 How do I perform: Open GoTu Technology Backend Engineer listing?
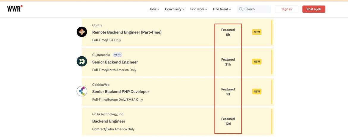coord(109,121)
